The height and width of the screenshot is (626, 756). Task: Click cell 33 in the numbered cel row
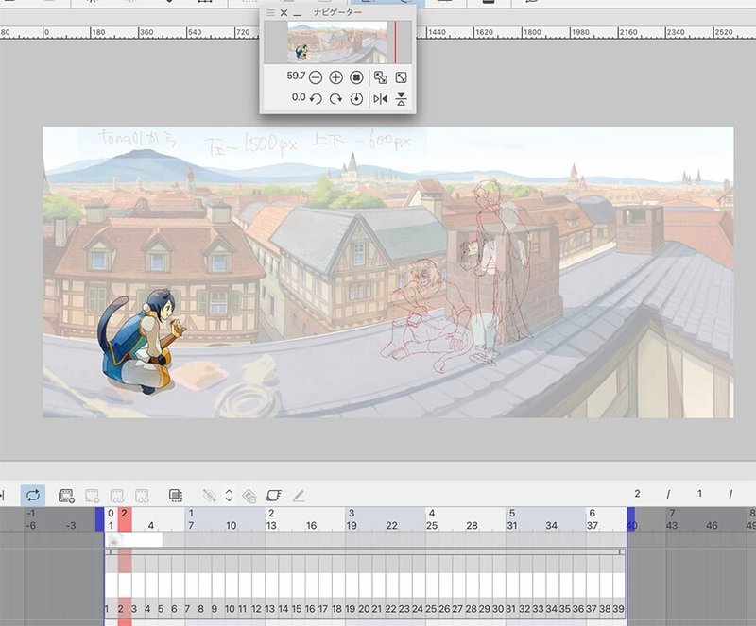pyautogui.click(x=538, y=609)
